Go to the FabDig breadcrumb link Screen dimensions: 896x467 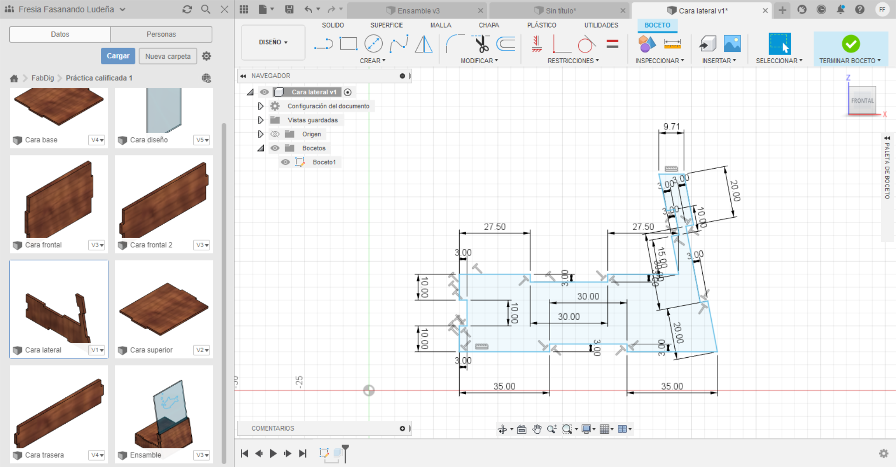(x=42, y=78)
